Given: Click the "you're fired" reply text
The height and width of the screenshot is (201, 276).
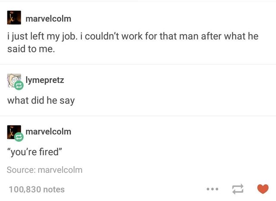Looking at the screenshot, I should click(34, 152).
